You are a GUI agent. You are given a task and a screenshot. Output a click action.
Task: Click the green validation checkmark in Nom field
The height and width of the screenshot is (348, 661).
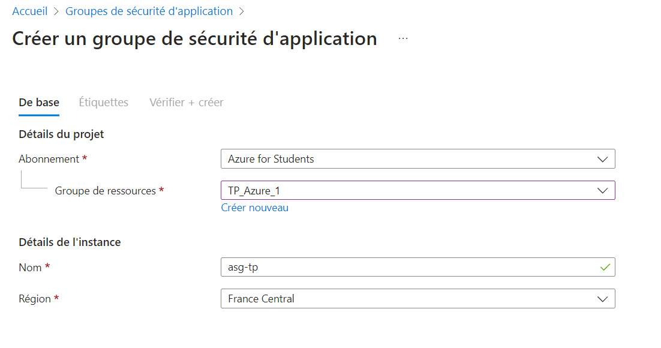tap(605, 267)
